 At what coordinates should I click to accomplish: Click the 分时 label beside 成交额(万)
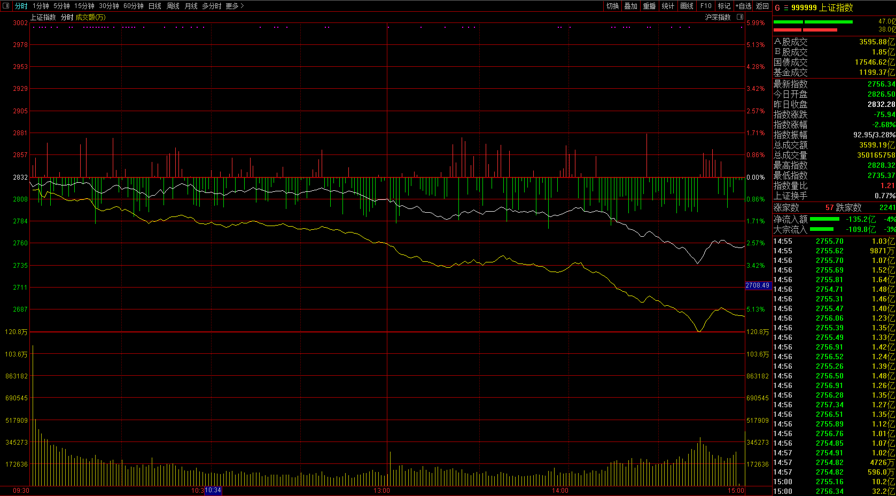(x=67, y=17)
